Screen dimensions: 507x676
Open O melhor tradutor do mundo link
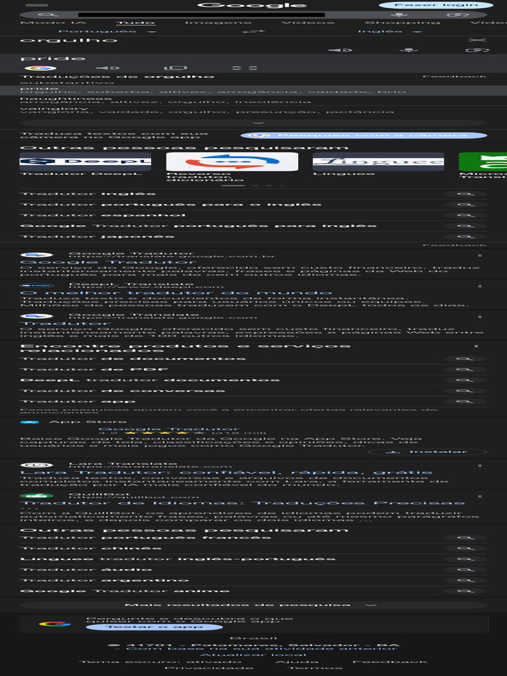[x=176, y=292]
